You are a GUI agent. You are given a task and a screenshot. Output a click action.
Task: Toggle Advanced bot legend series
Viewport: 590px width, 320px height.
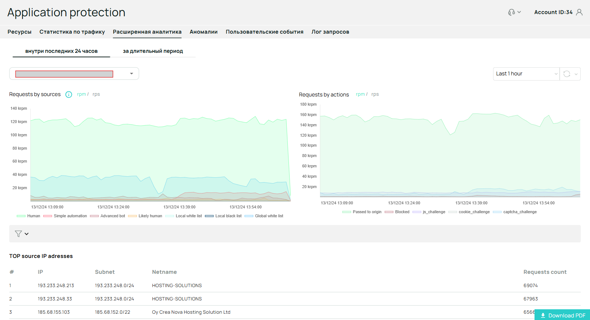point(108,216)
